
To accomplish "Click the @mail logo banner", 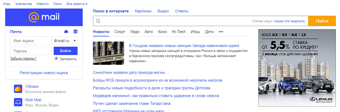I will coord(44,17).
